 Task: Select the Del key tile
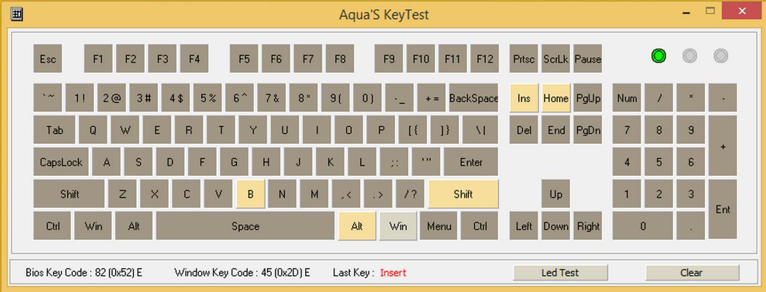pyautogui.click(x=524, y=130)
